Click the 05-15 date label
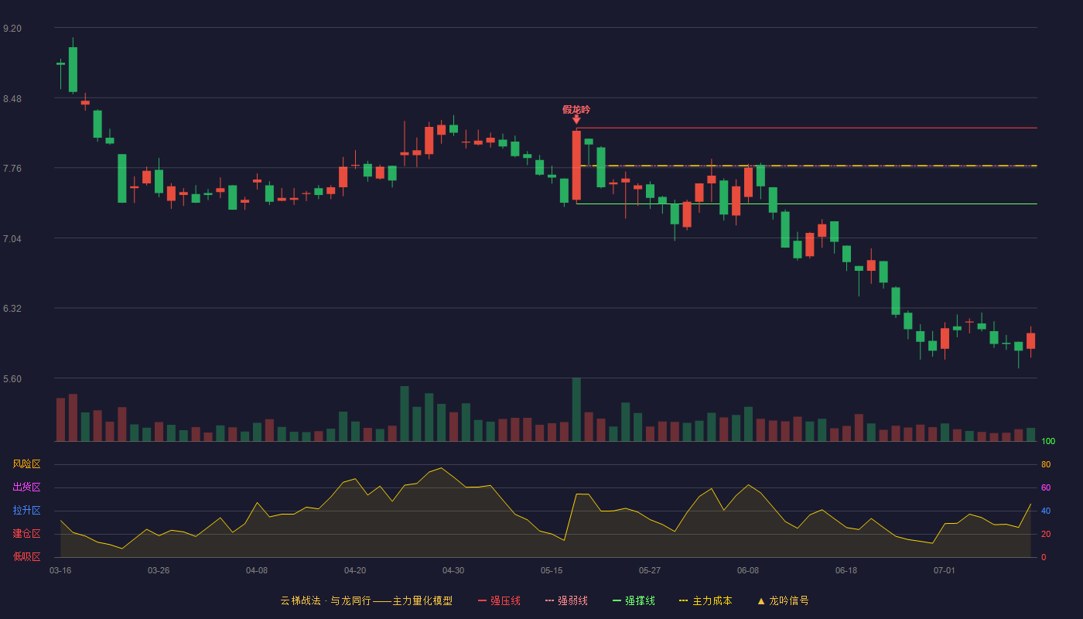Image resolution: width=1083 pixels, height=619 pixels. coord(552,570)
